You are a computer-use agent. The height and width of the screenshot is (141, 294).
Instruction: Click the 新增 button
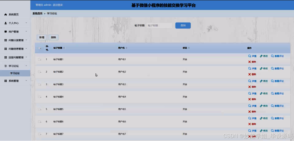42,37
